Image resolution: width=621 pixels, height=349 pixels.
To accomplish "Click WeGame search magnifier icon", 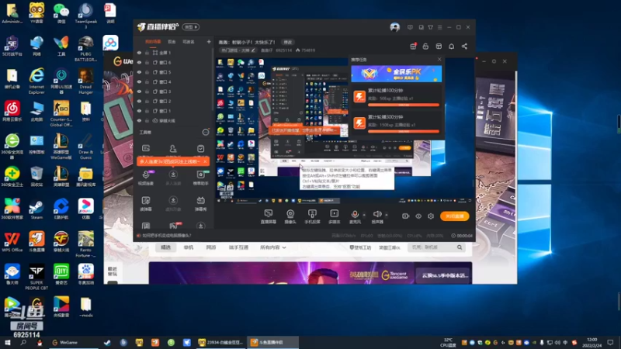I will [x=460, y=247].
